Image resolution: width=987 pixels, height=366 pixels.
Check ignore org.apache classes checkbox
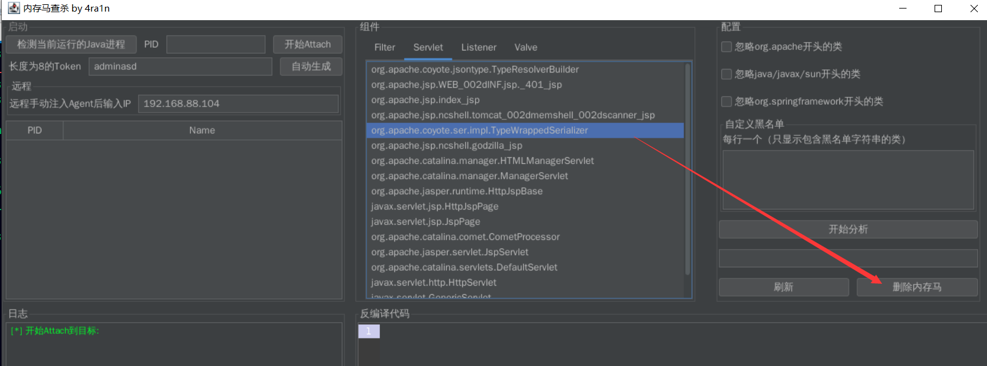pyautogui.click(x=727, y=47)
